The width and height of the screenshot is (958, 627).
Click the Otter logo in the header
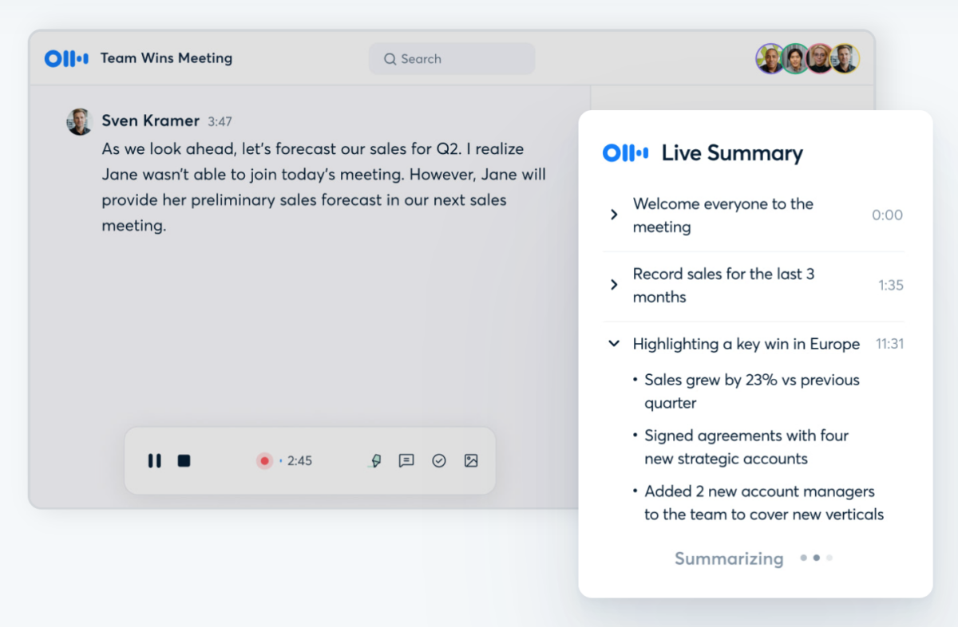(x=65, y=58)
